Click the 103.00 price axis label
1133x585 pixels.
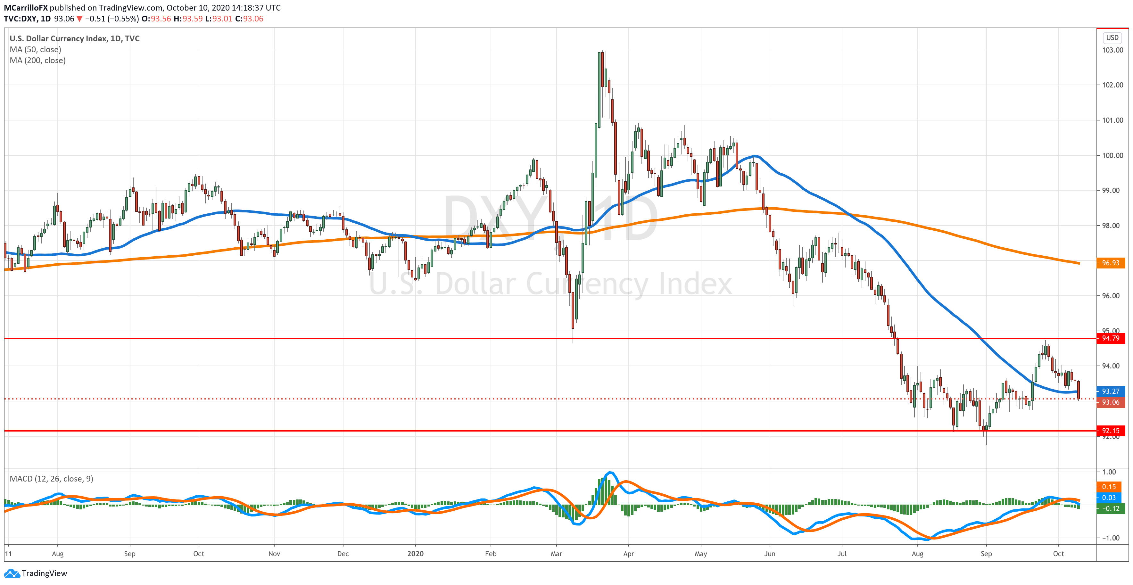point(1112,50)
